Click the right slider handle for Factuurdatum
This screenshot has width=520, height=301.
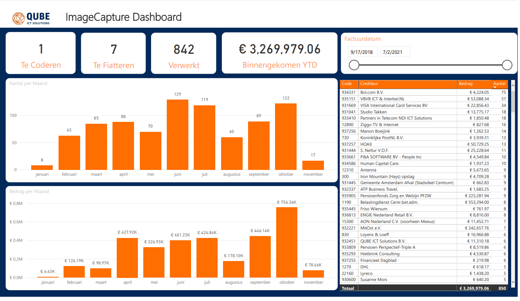pyautogui.click(x=507, y=65)
